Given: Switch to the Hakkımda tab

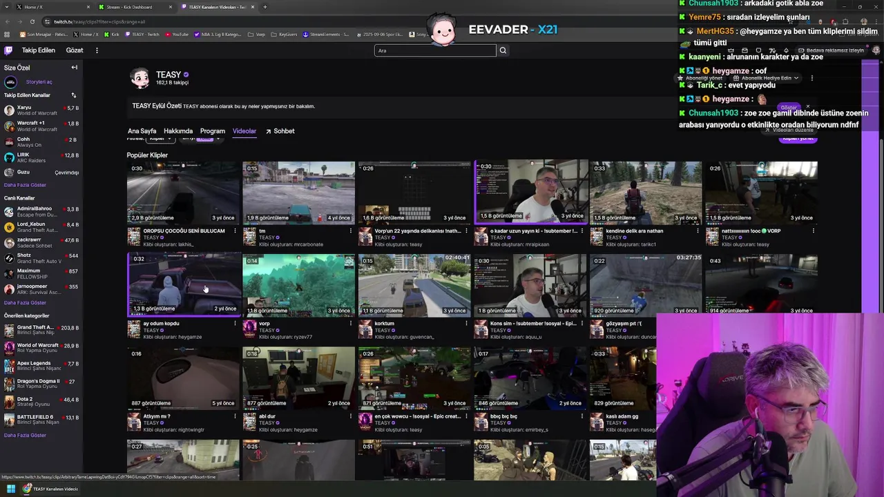Looking at the screenshot, I should pyautogui.click(x=178, y=131).
